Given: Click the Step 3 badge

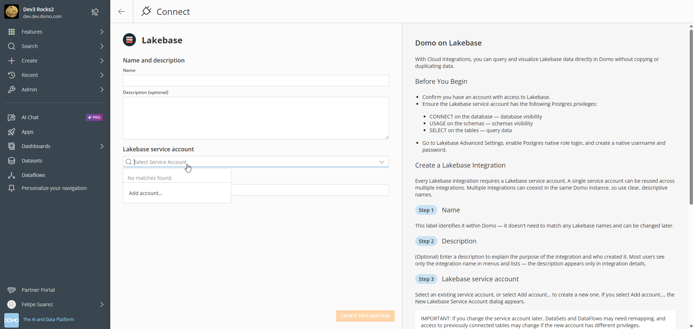Looking at the screenshot, I should point(426,279).
